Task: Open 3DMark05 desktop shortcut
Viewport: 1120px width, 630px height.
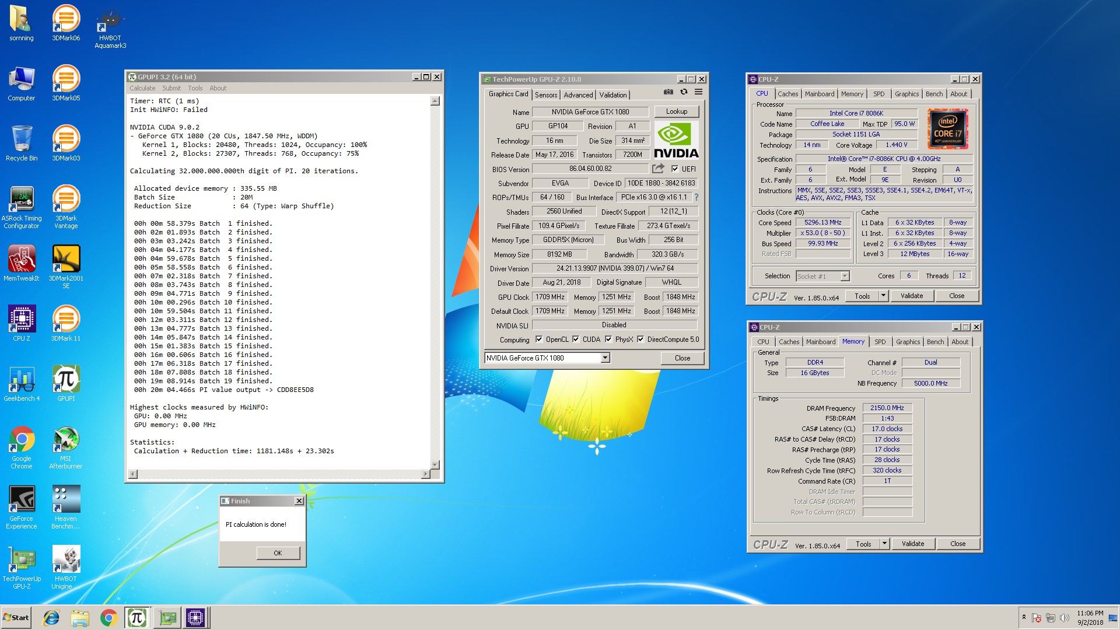Action: (x=66, y=83)
